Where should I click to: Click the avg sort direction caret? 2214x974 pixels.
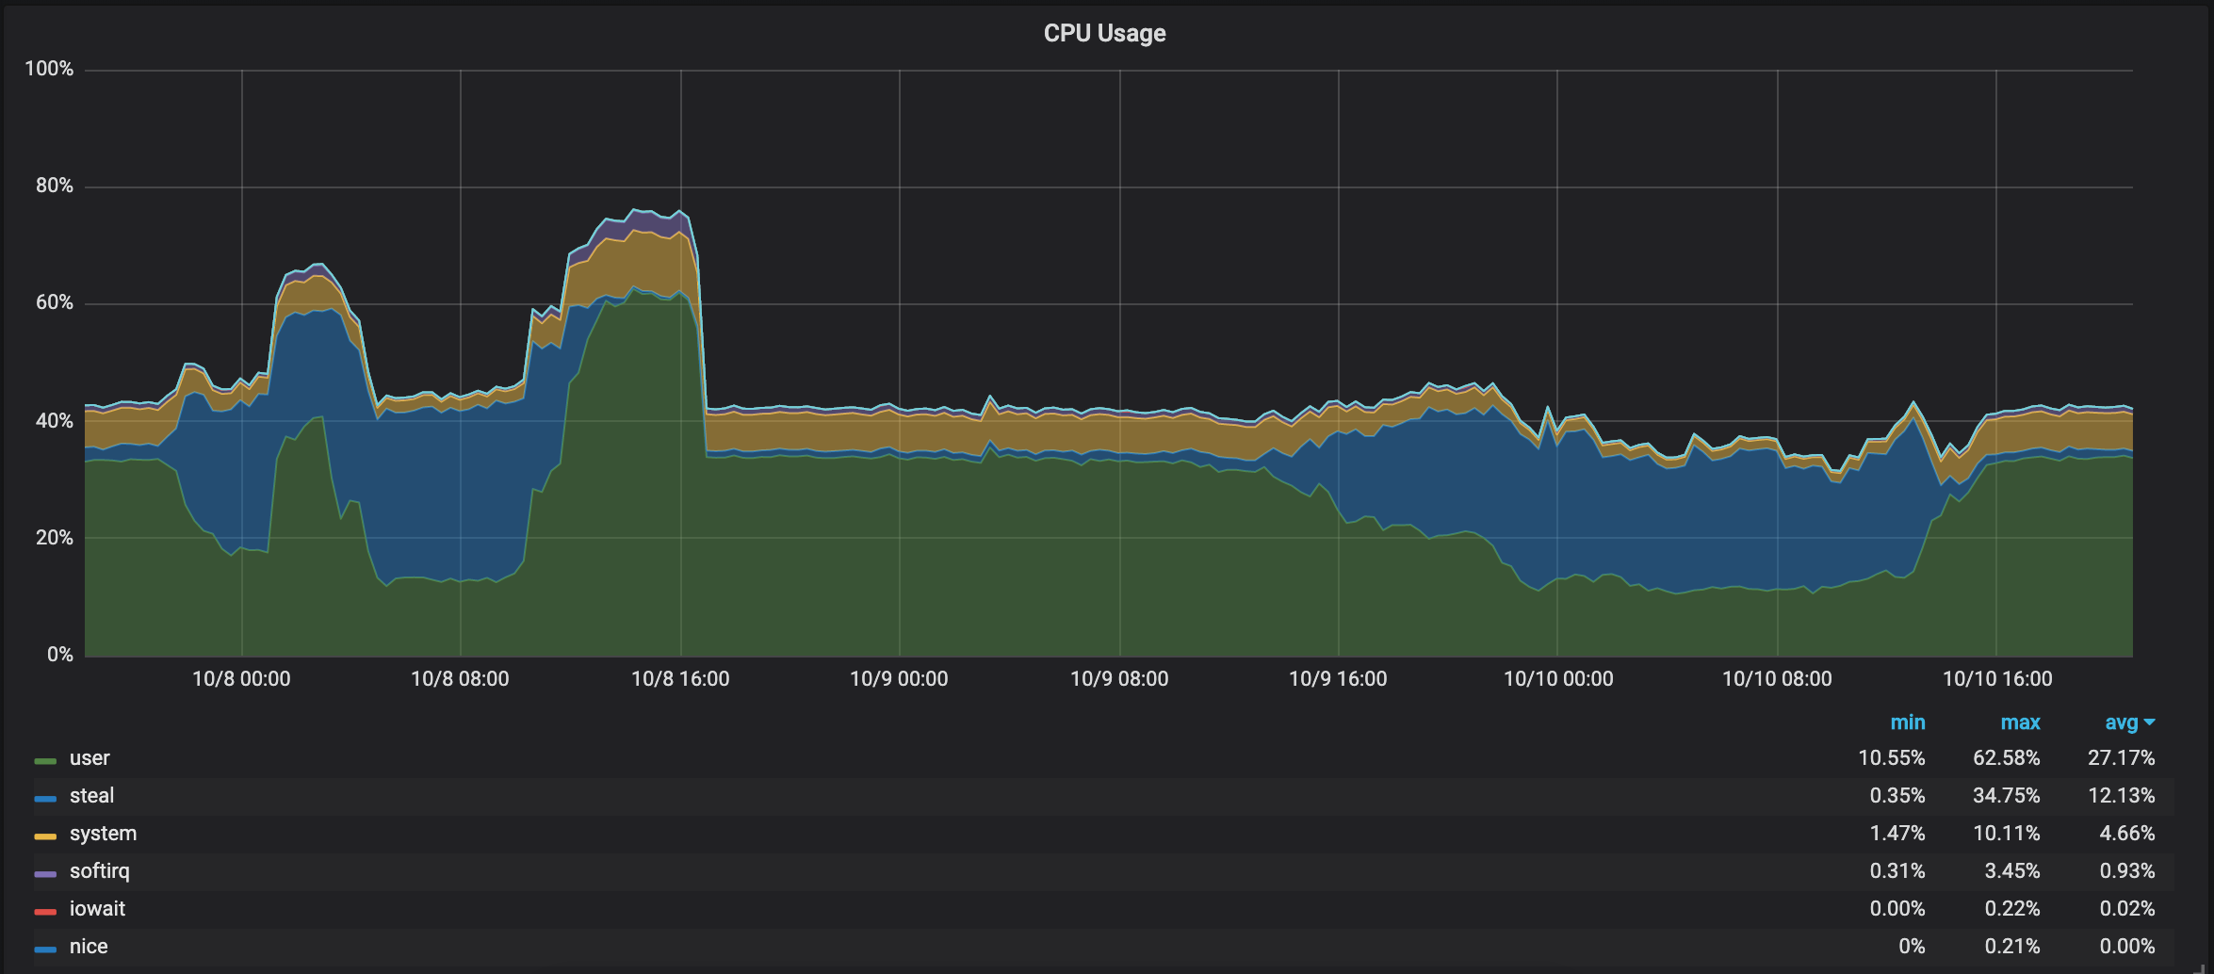[2149, 722]
